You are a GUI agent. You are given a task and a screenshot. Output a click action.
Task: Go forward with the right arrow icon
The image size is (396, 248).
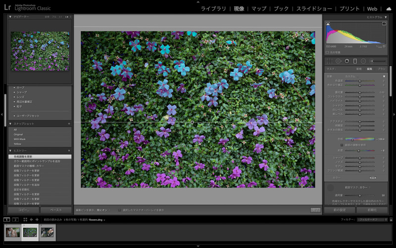(37, 219)
